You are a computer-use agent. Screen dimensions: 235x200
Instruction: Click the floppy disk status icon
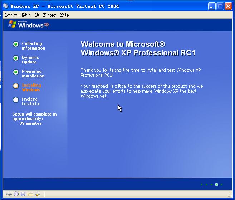click(23, 194)
